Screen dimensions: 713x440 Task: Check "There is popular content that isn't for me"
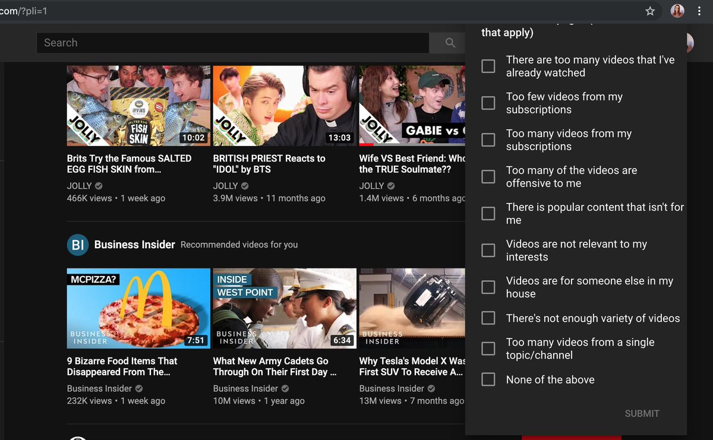(488, 213)
